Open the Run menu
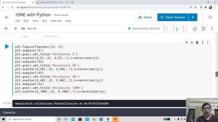218x122 pixels. point(45,21)
